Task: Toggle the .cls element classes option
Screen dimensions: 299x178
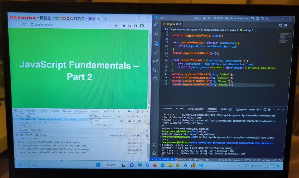Action: [129, 121]
